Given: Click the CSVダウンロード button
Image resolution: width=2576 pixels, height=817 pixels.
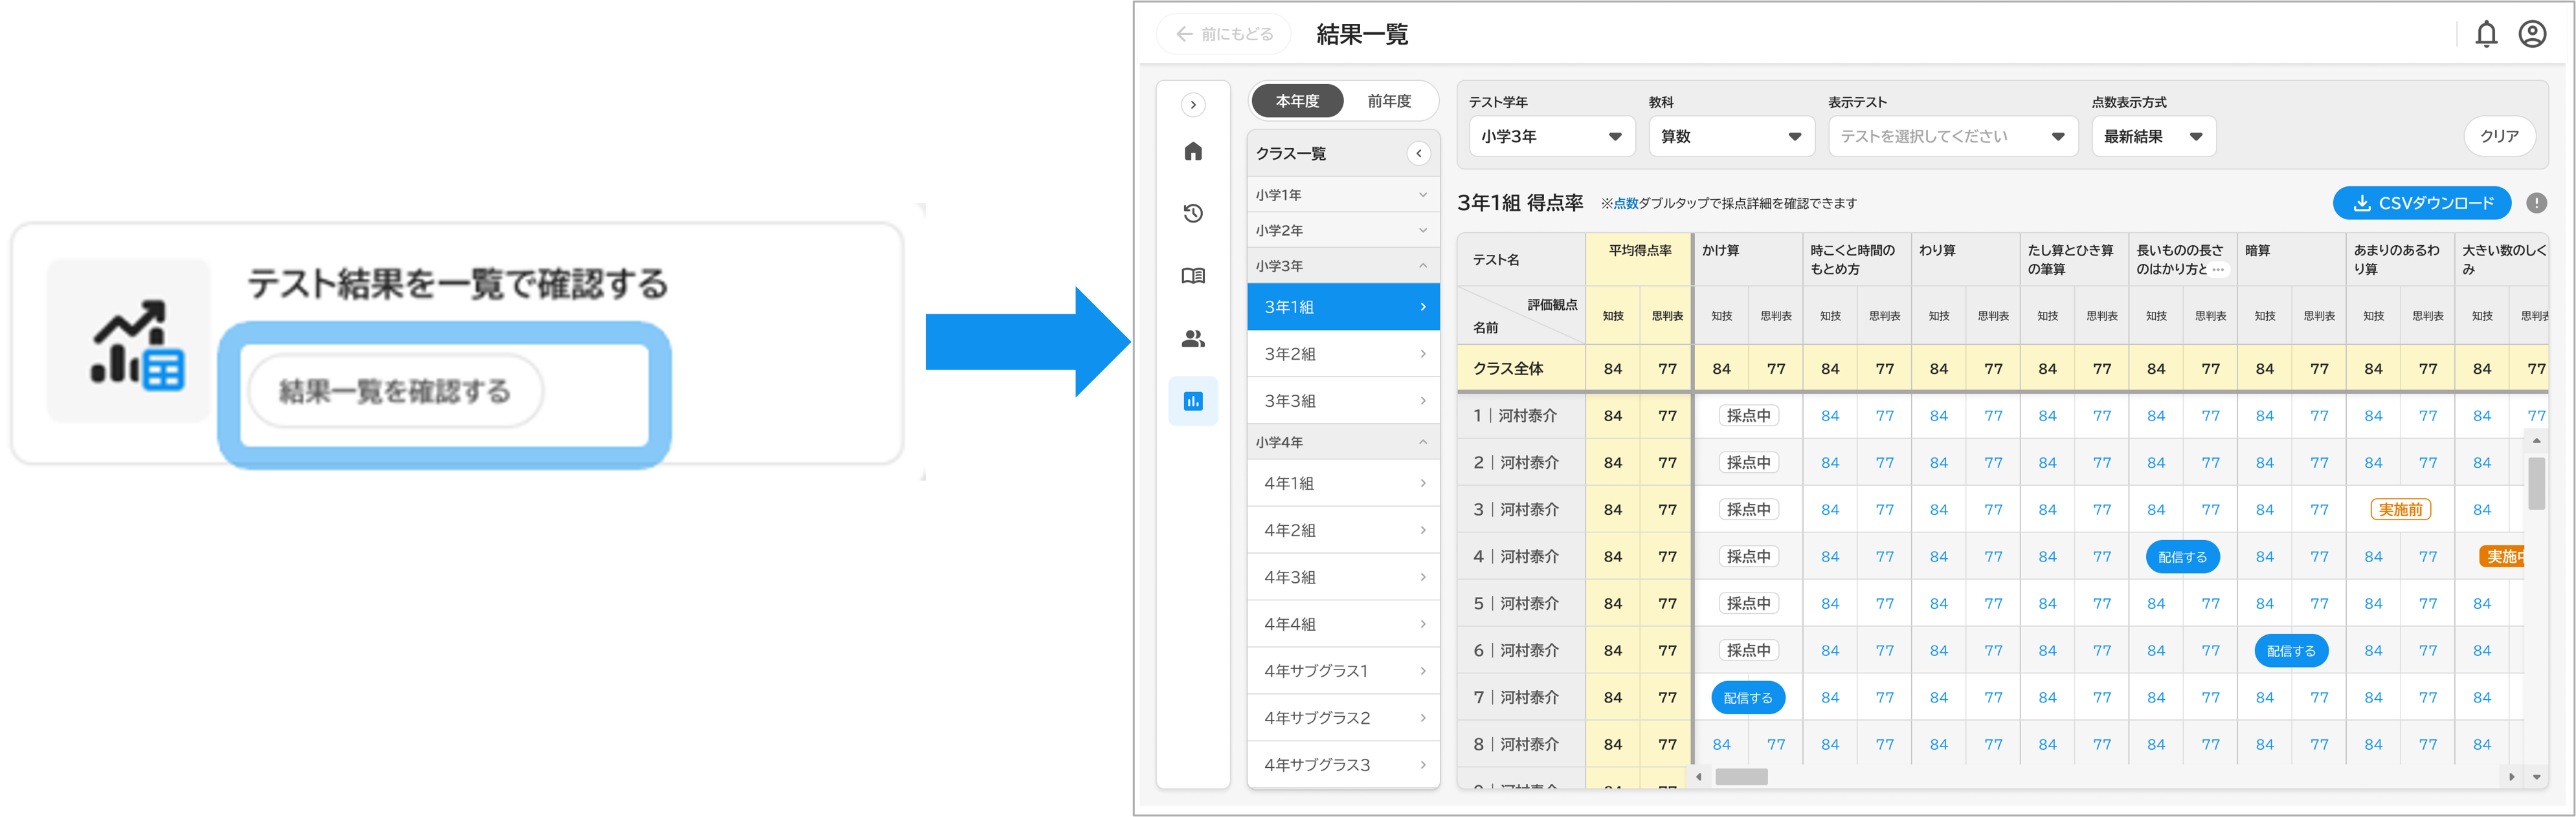Looking at the screenshot, I should coord(2421,202).
